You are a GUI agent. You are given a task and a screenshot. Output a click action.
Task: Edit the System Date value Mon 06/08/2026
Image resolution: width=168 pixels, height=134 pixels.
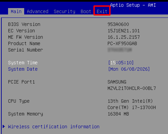click(x=129, y=69)
